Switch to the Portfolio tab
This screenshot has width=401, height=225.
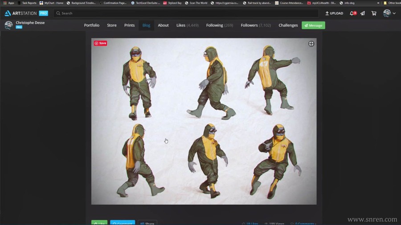[91, 25]
